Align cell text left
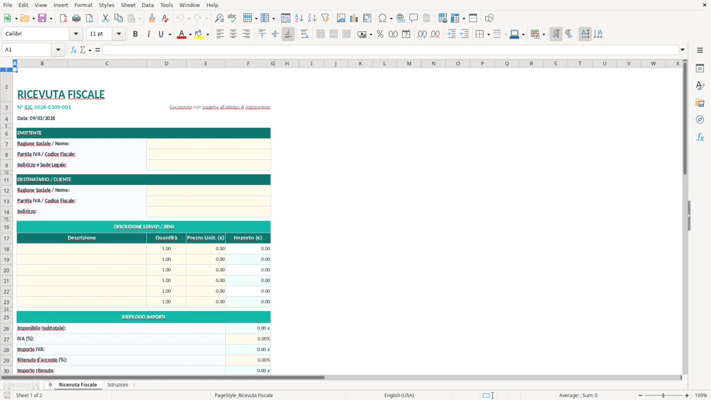 220,34
